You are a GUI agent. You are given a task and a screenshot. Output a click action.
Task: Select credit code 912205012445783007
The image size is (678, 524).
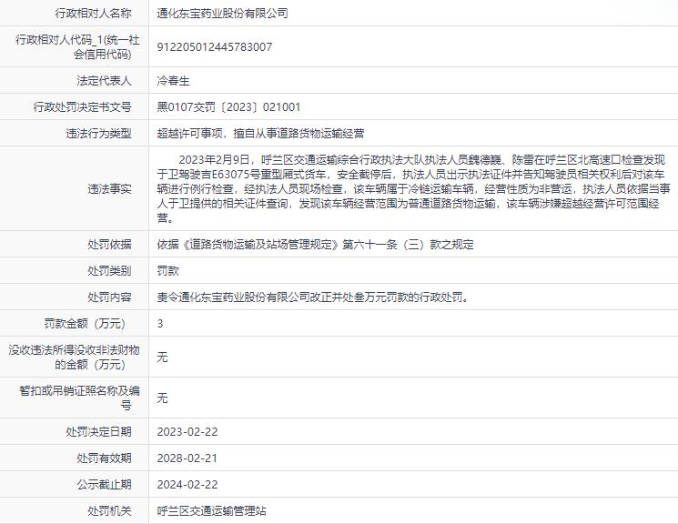coord(215,46)
